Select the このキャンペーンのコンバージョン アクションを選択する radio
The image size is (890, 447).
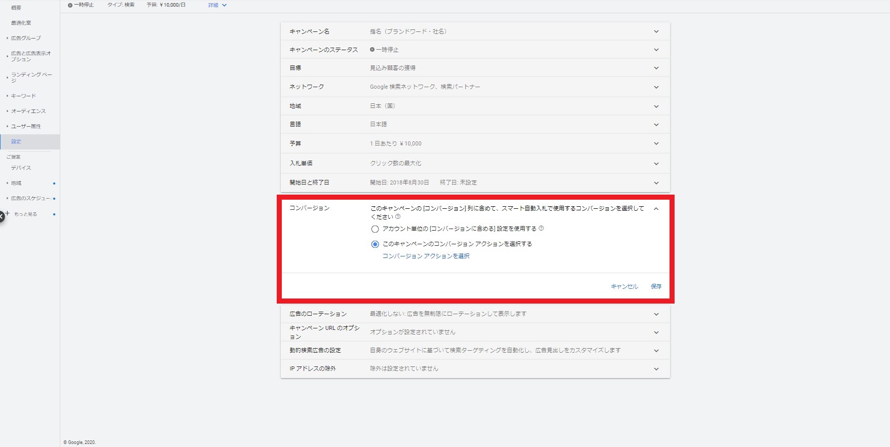[375, 244]
